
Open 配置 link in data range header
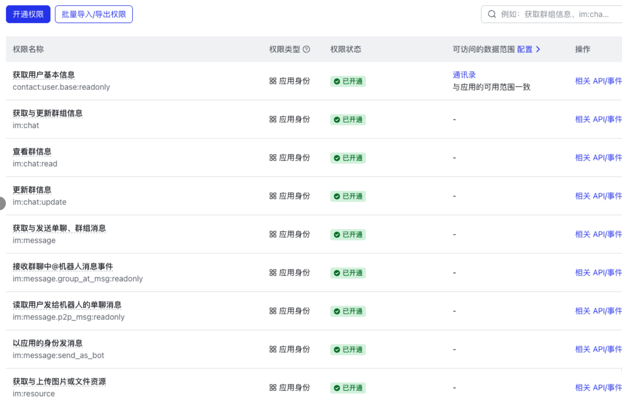click(524, 50)
